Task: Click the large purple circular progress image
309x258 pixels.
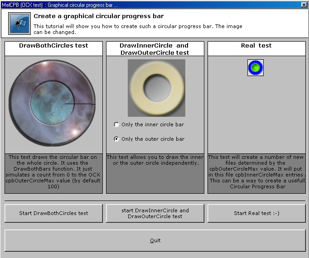Action: pyautogui.click(x=53, y=104)
